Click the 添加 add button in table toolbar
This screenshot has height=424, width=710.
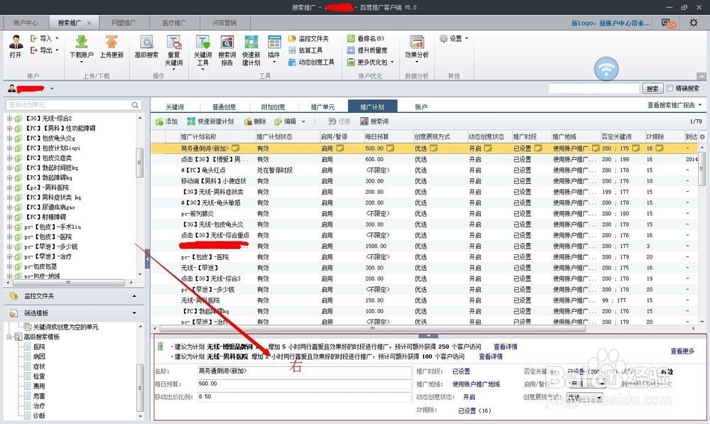pos(166,121)
